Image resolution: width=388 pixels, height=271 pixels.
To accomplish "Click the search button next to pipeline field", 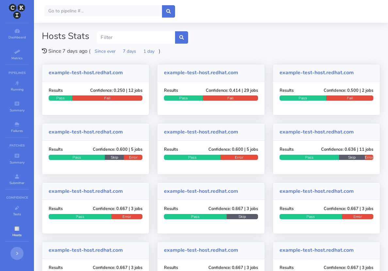I will point(169,11).
